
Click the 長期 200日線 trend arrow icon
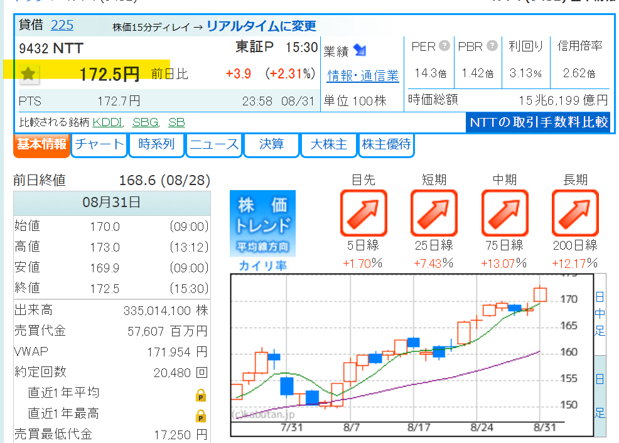[575, 213]
